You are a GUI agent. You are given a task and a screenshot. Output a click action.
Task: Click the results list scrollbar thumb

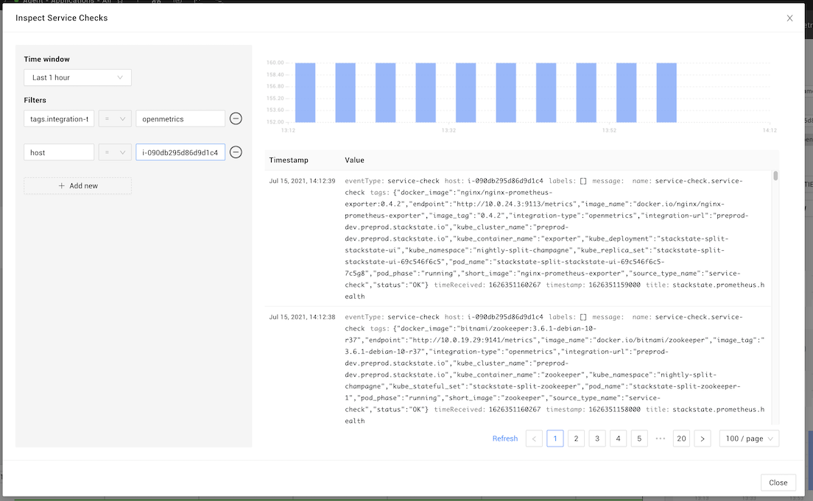pyautogui.click(x=775, y=176)
